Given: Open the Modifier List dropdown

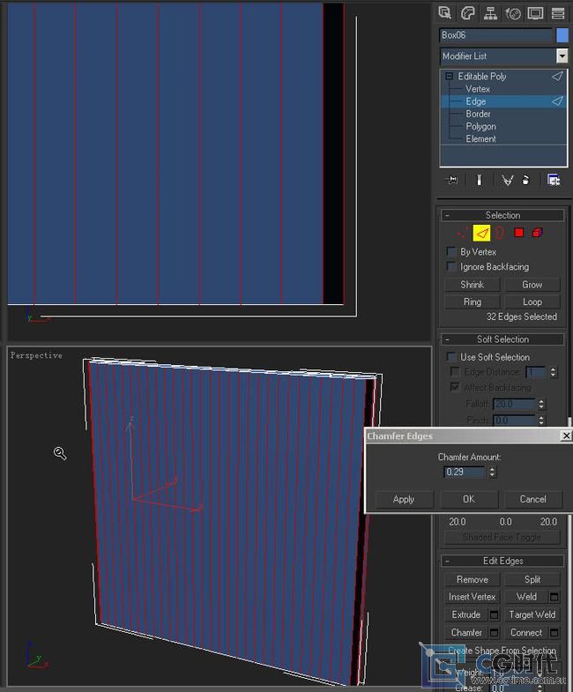Looking at the screenshot, I should (562, 56).
